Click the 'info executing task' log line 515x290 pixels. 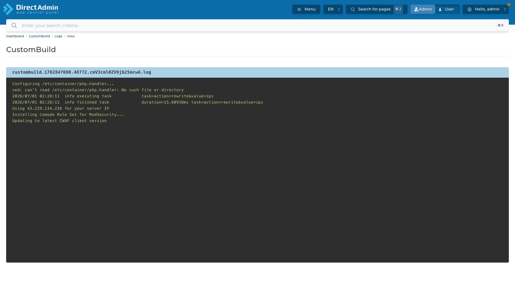click(x=113, y=96)
